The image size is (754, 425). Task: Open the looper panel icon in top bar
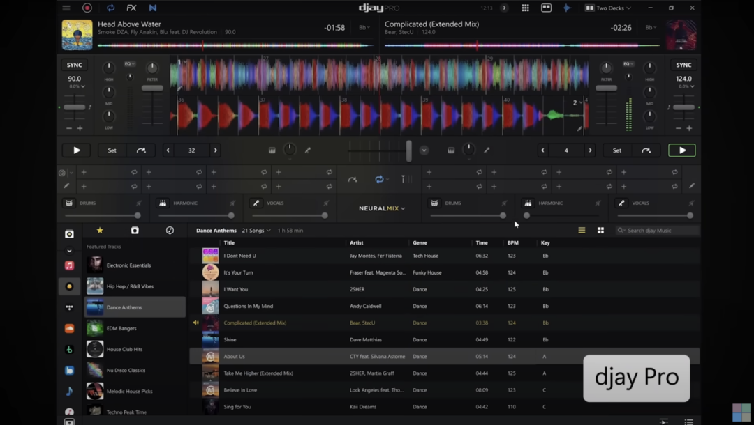110,8
